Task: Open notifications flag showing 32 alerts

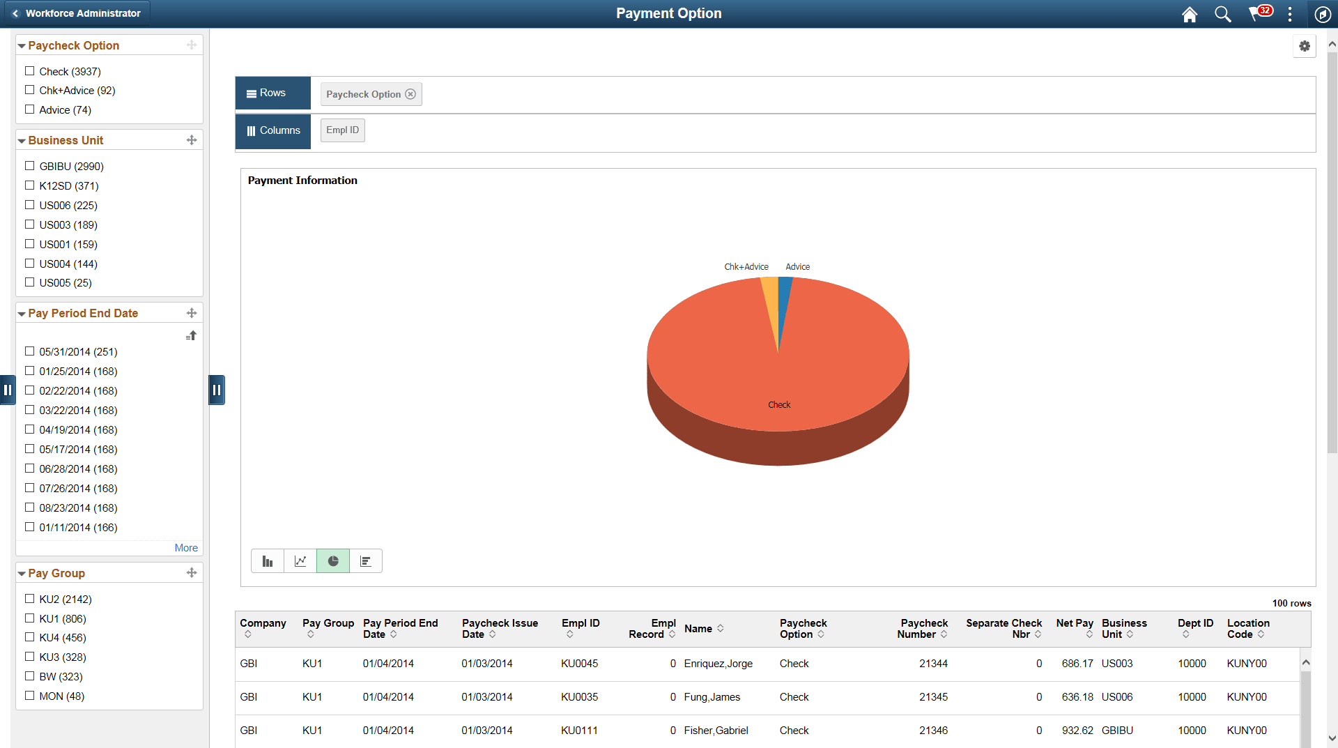Action: 1258,13
